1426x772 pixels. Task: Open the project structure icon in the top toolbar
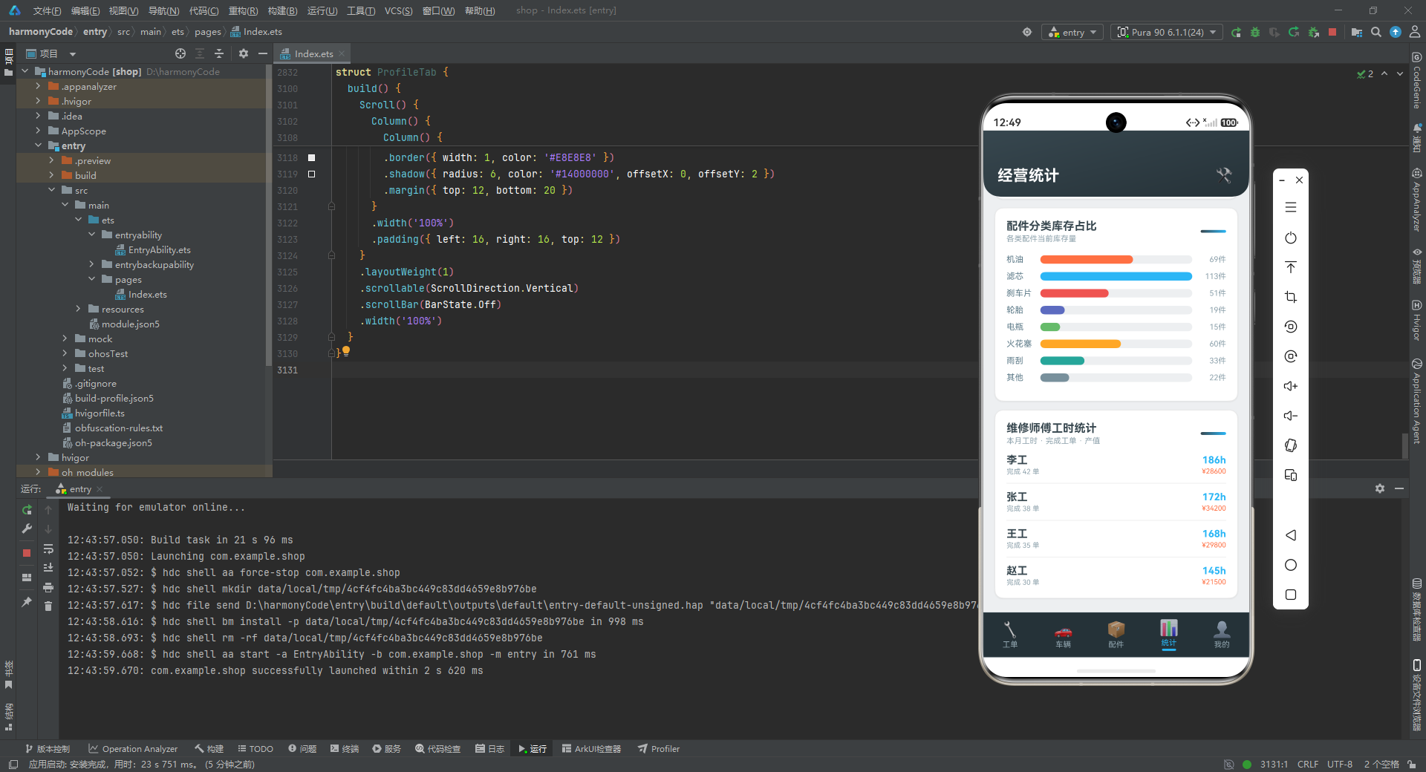pos(1357,32)
